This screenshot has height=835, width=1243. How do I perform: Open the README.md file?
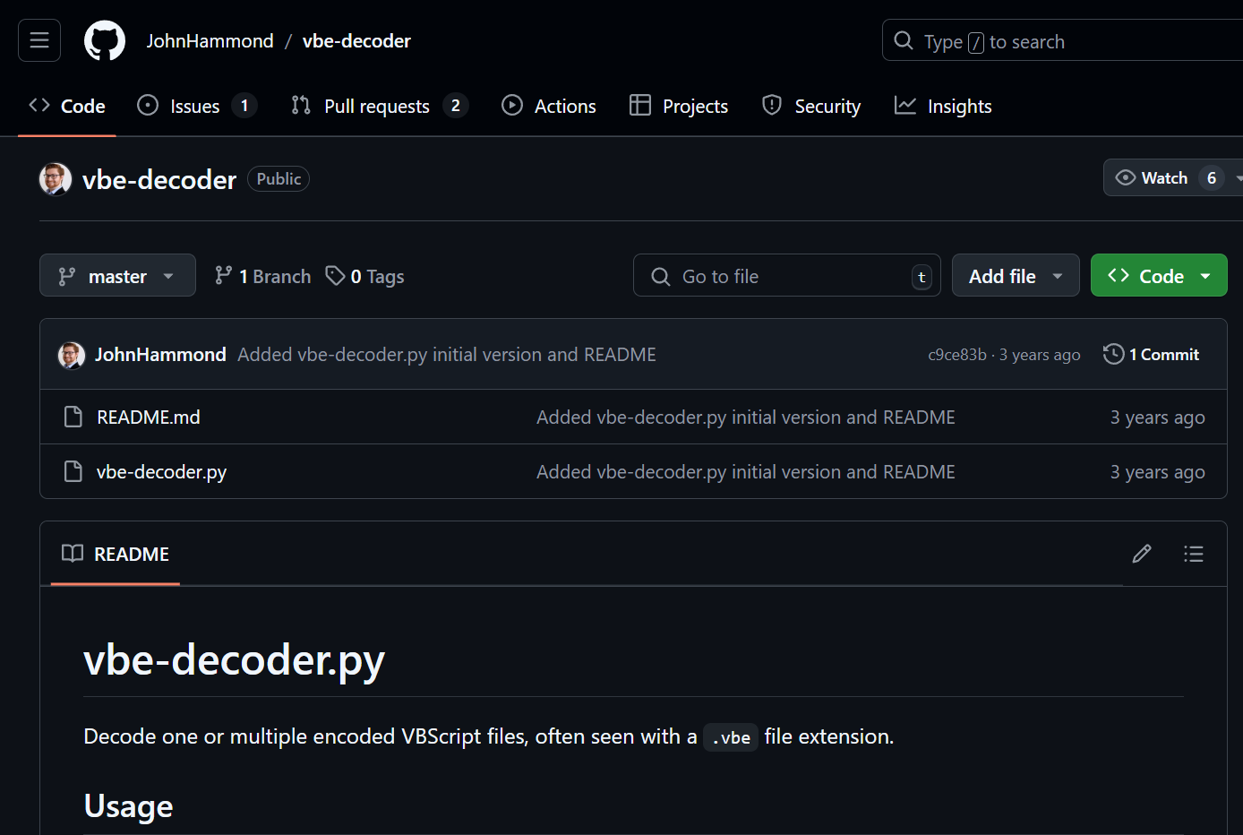(149, 417)
